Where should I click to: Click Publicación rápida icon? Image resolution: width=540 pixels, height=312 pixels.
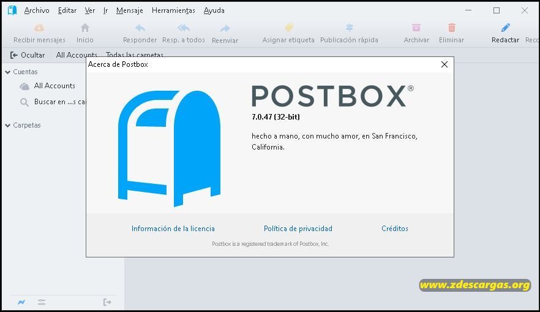(x=349, y=28)
